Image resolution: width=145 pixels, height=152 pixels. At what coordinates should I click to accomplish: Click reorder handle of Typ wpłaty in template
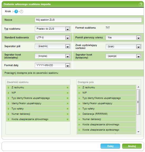(x=8, y=109)
